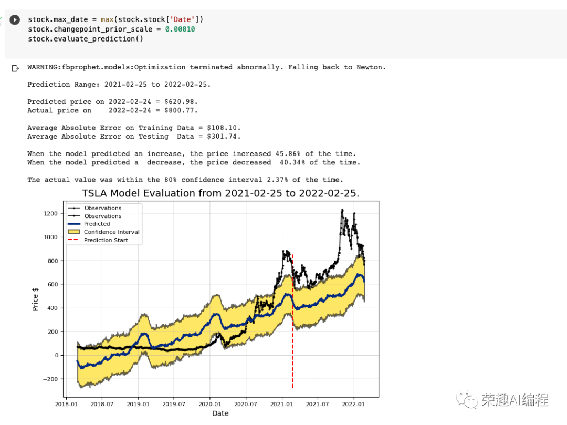Click the changepoint_prior_scale code line
Viewport: 567px width, 425px height.
click(x=111, y=29)
